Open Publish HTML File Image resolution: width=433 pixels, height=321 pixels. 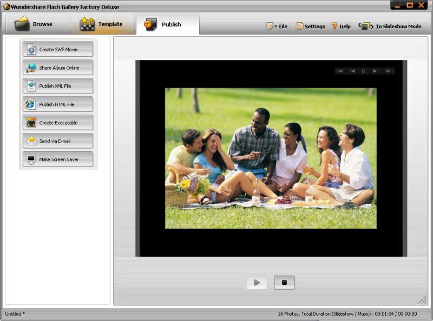point(57,104)
